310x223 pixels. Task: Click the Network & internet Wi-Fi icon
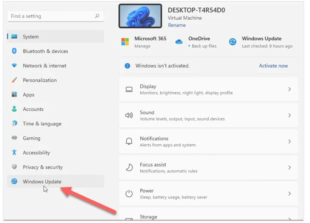pos(14,66)
